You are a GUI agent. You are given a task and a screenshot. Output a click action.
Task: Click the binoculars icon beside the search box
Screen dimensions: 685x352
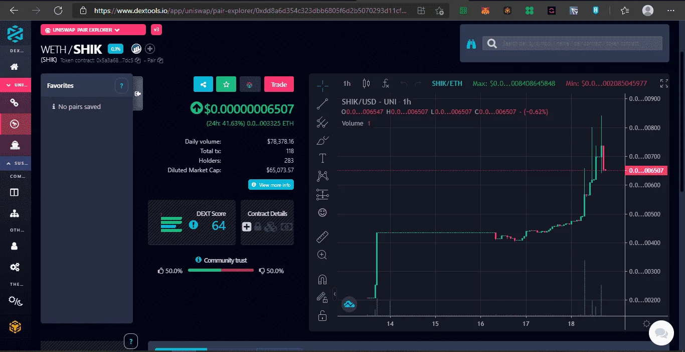[471, 44]
